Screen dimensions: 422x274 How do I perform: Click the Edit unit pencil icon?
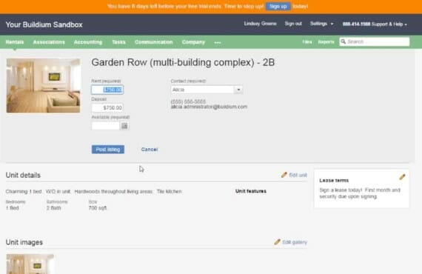[x=284, y=175]
